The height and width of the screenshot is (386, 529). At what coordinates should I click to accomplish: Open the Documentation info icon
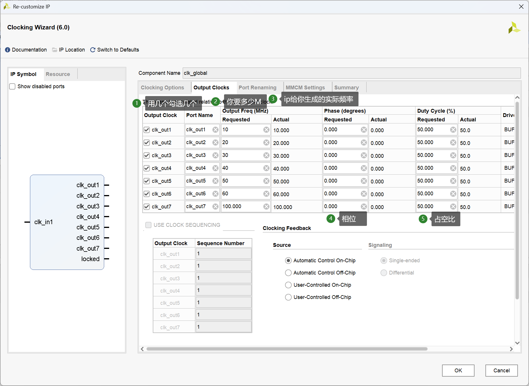point(8,50)
